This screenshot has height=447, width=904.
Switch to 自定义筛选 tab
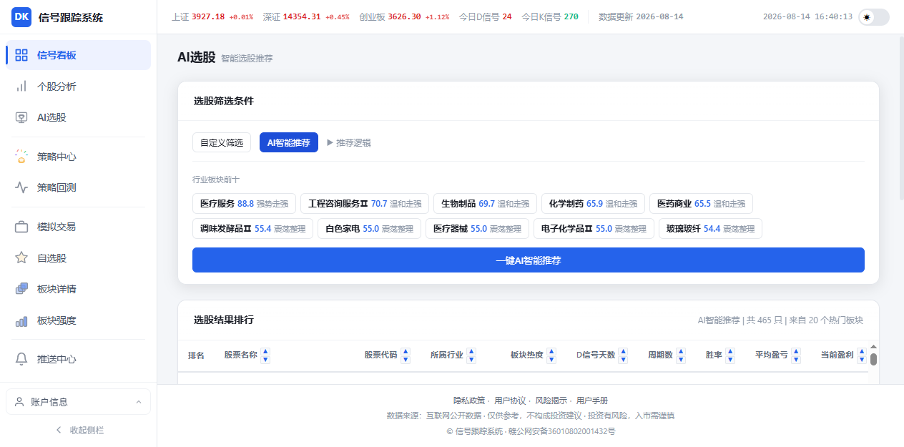click(222, 142)
